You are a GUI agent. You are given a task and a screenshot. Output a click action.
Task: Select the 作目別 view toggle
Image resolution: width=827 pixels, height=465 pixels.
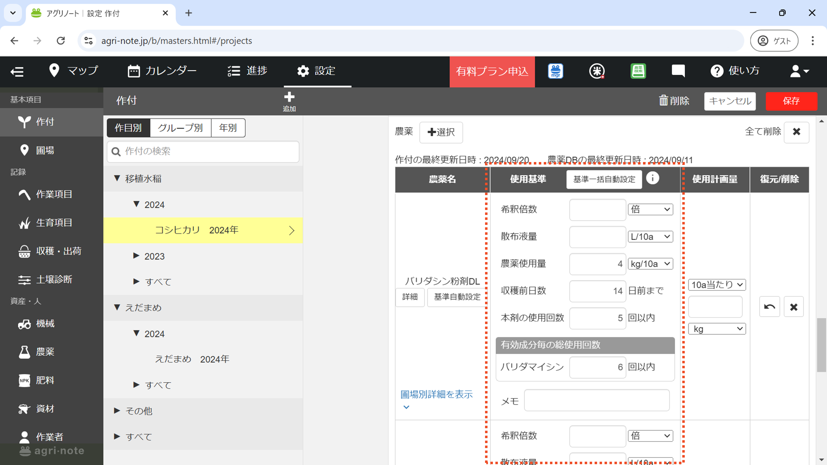pyautogui.click(x=128, y=128)
